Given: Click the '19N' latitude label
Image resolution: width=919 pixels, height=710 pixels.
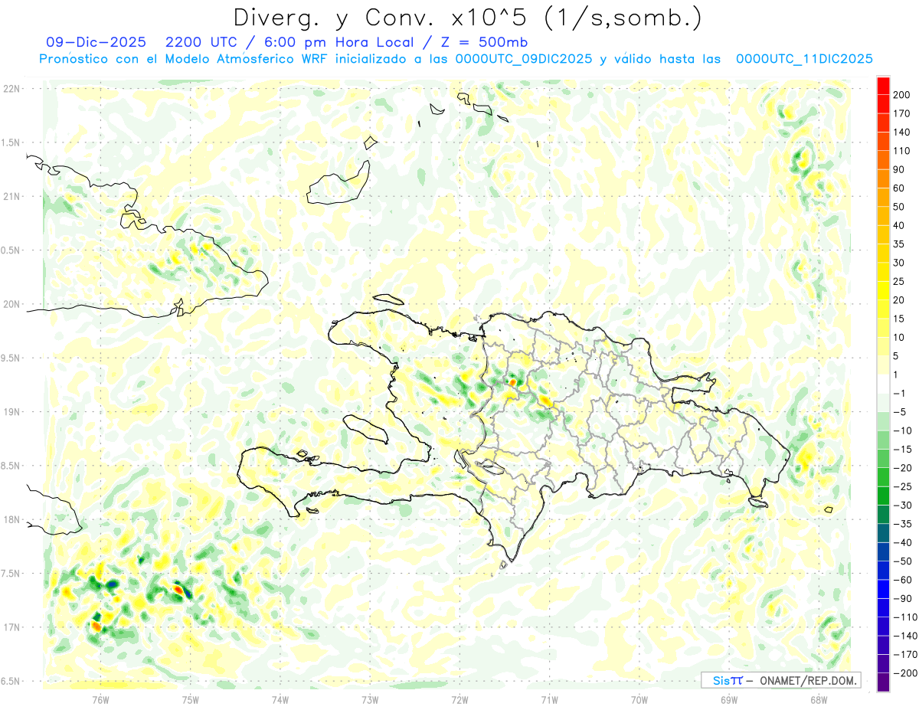Looking at the screenshot, I should (x=11, y=412).
